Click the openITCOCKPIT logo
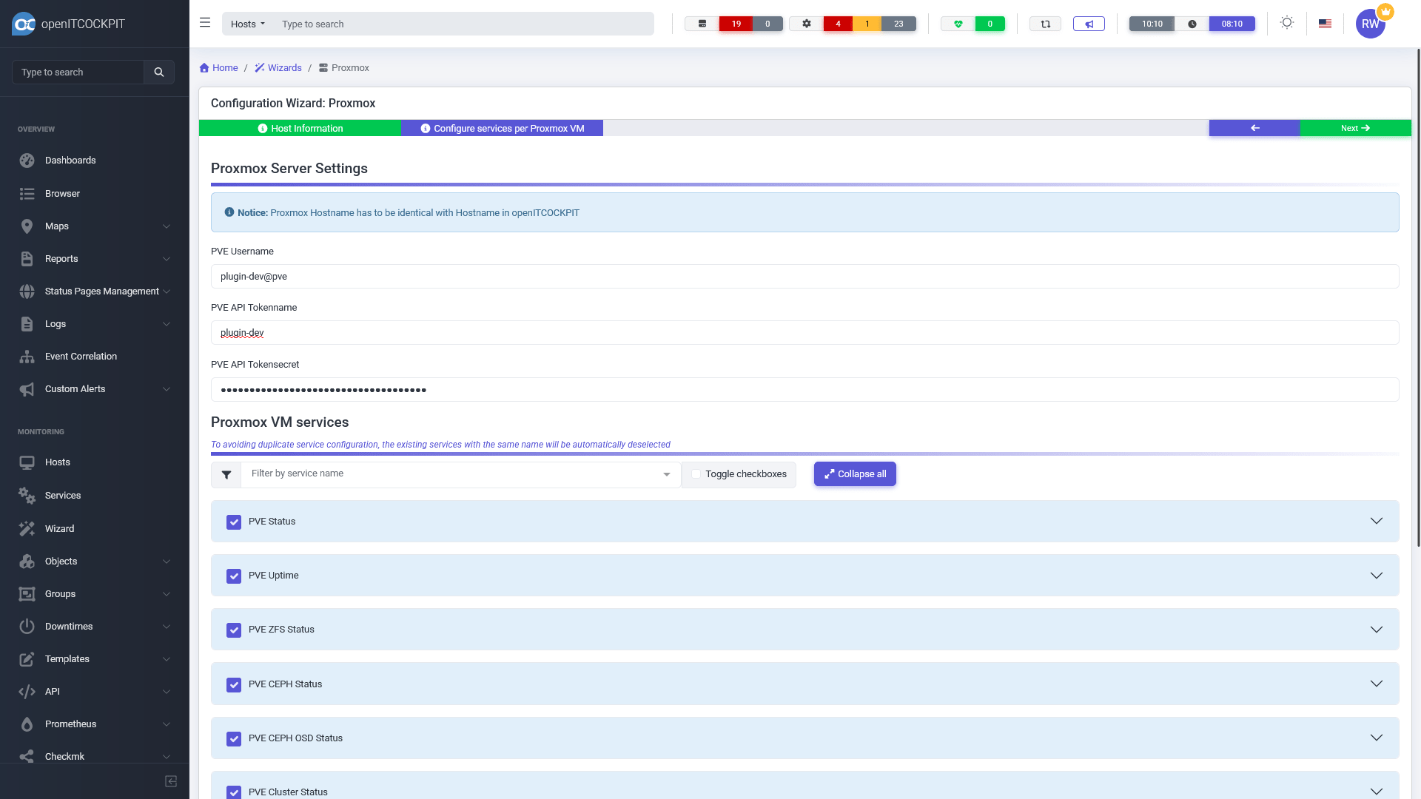This screenshot has height=799, width=1421. pyautogui.click(x=69, y=24)
